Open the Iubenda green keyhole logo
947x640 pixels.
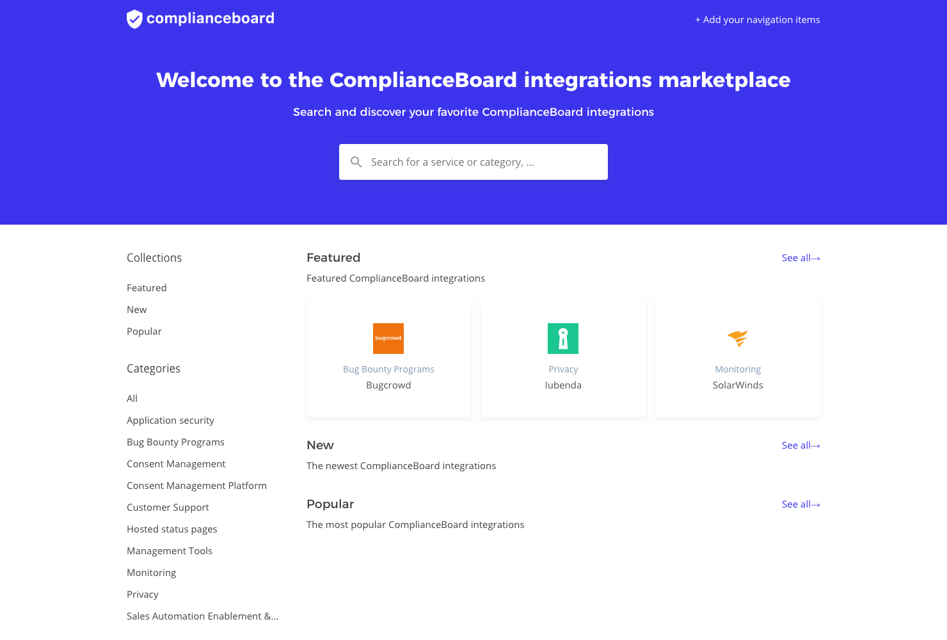(563, 339)
